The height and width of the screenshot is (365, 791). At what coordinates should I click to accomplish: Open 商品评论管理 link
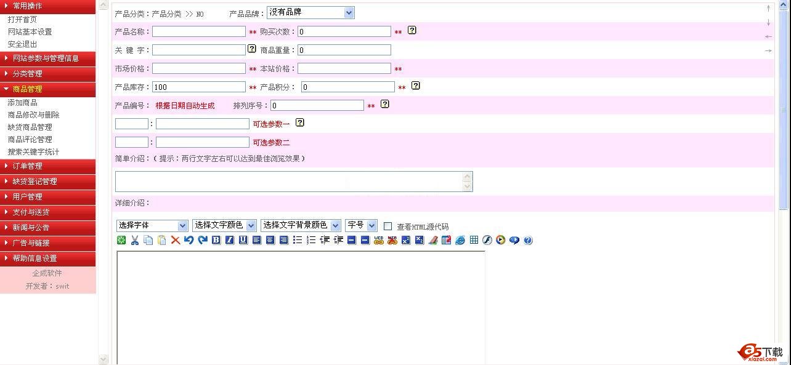click(x=30, y=140)
